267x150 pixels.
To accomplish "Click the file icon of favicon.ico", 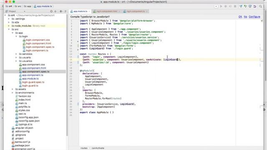I will tap(17, 96).
